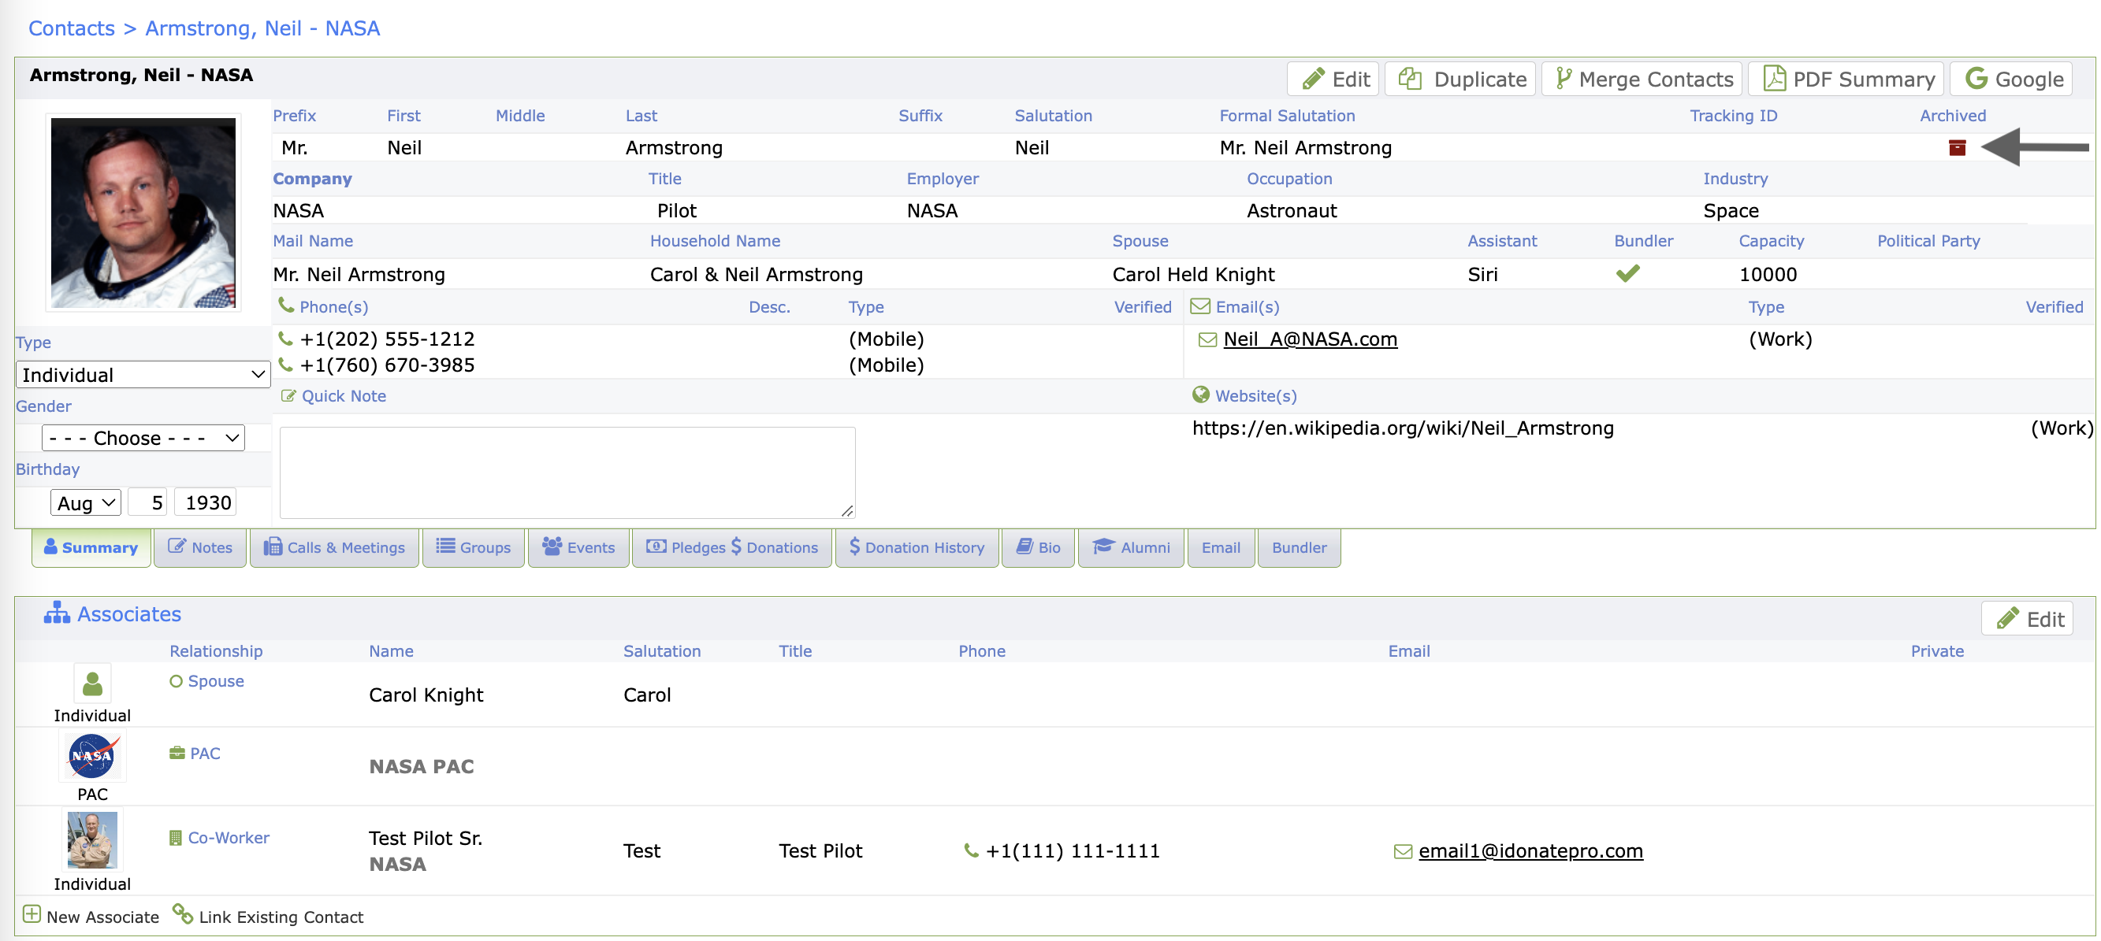The image size is (2101, 941).
Task: Click the New Associate link
Action: click(x=102, y=917)
